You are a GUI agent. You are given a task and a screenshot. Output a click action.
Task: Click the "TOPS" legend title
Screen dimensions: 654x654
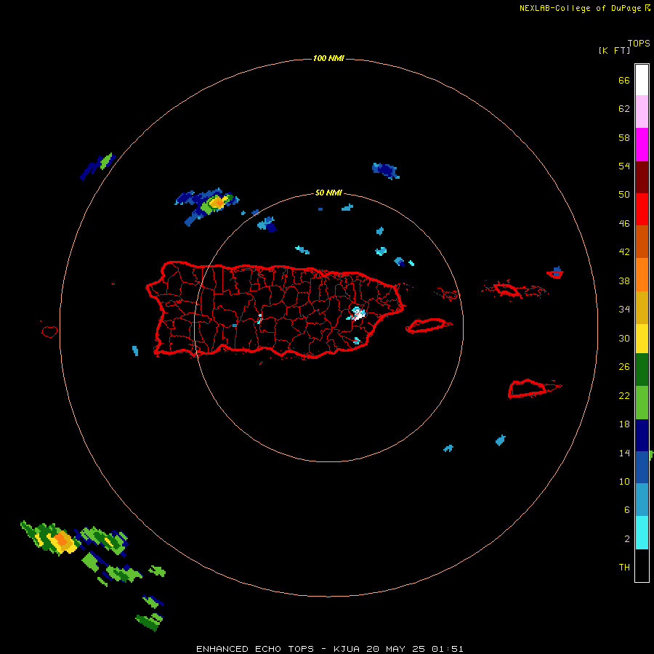point(639,44)
